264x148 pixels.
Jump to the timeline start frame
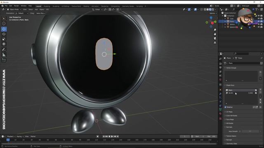104,136
